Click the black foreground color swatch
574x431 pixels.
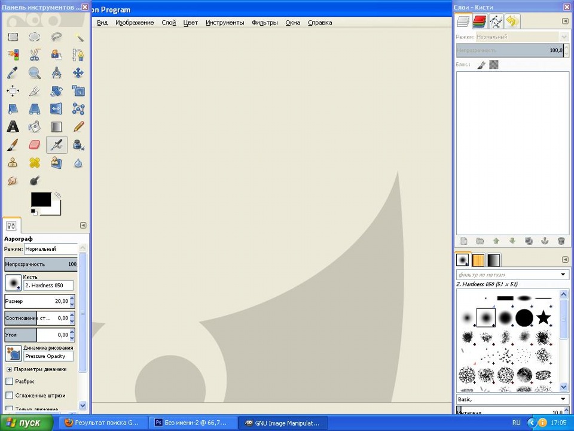41,200
